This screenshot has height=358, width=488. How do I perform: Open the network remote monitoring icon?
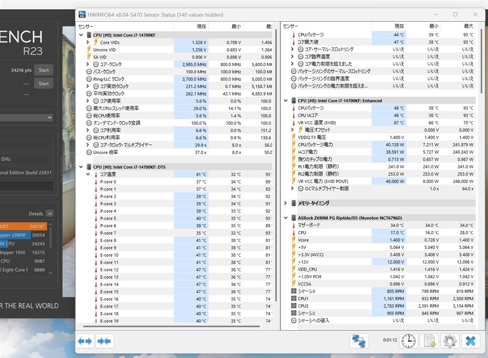point(358,341)
